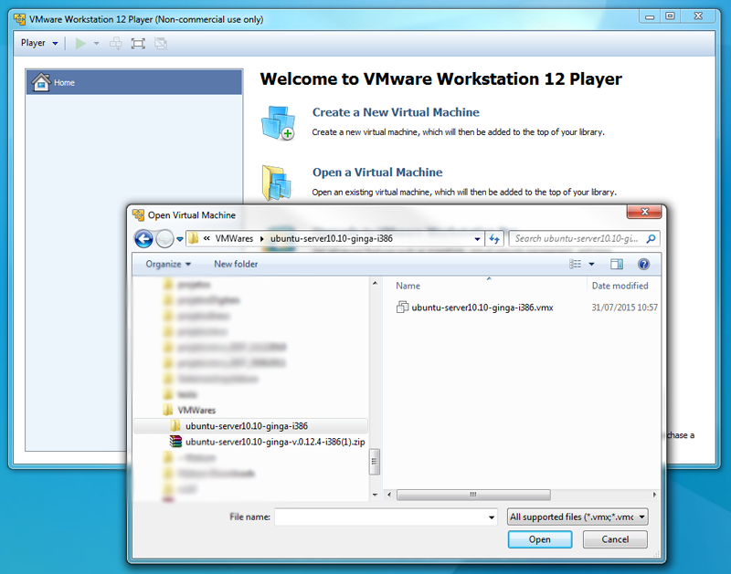The image size is (731, 574).
Task: Click the open virtual machine folder icon
Action: coord(277,183)
